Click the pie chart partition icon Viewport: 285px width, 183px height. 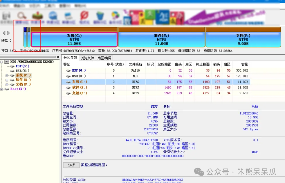coord(115,15)
